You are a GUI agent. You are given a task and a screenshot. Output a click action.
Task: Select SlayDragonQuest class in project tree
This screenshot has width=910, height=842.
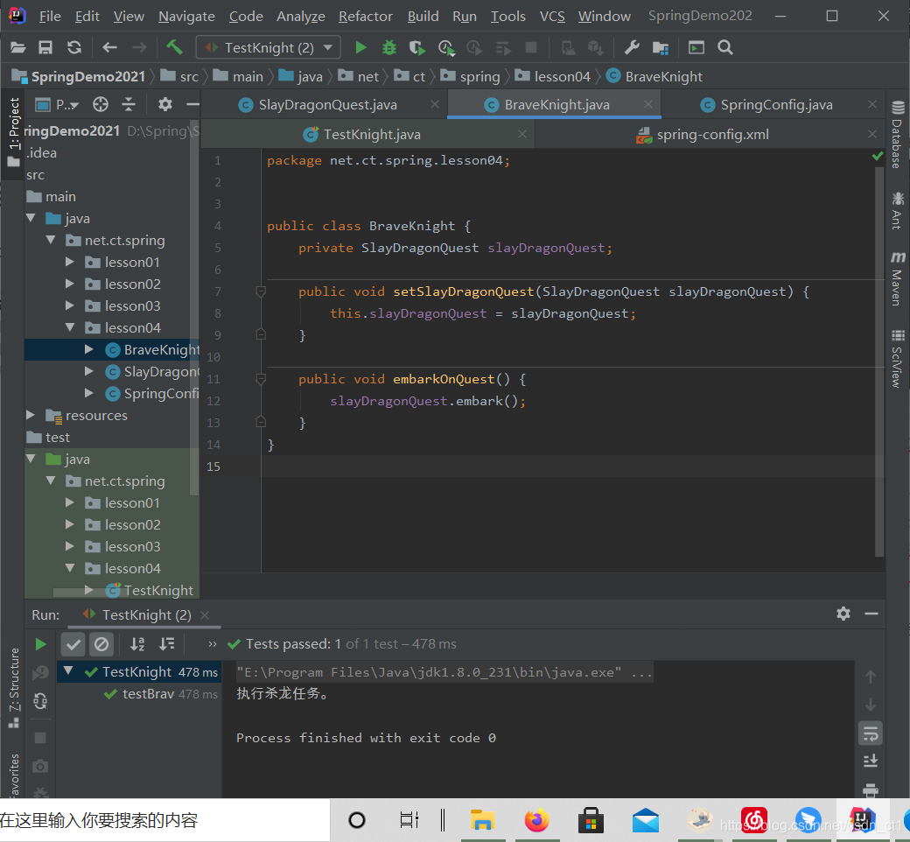153,372
